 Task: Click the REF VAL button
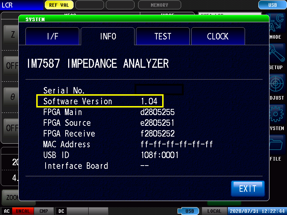(x=59, y=5)
